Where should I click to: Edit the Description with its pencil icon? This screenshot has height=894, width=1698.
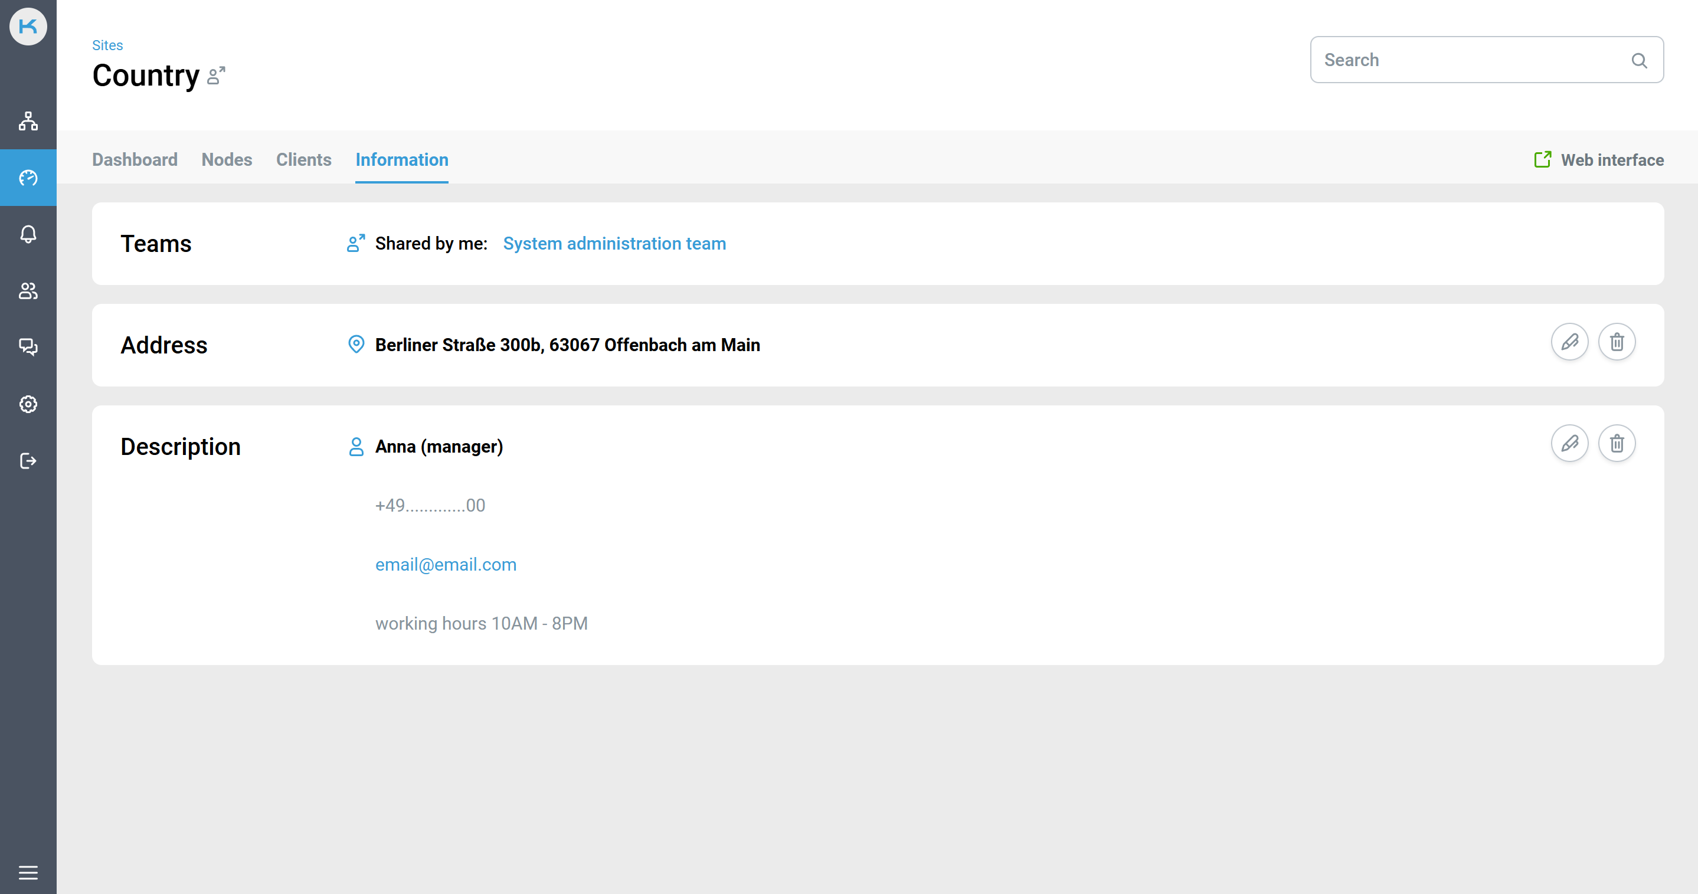1570,443
